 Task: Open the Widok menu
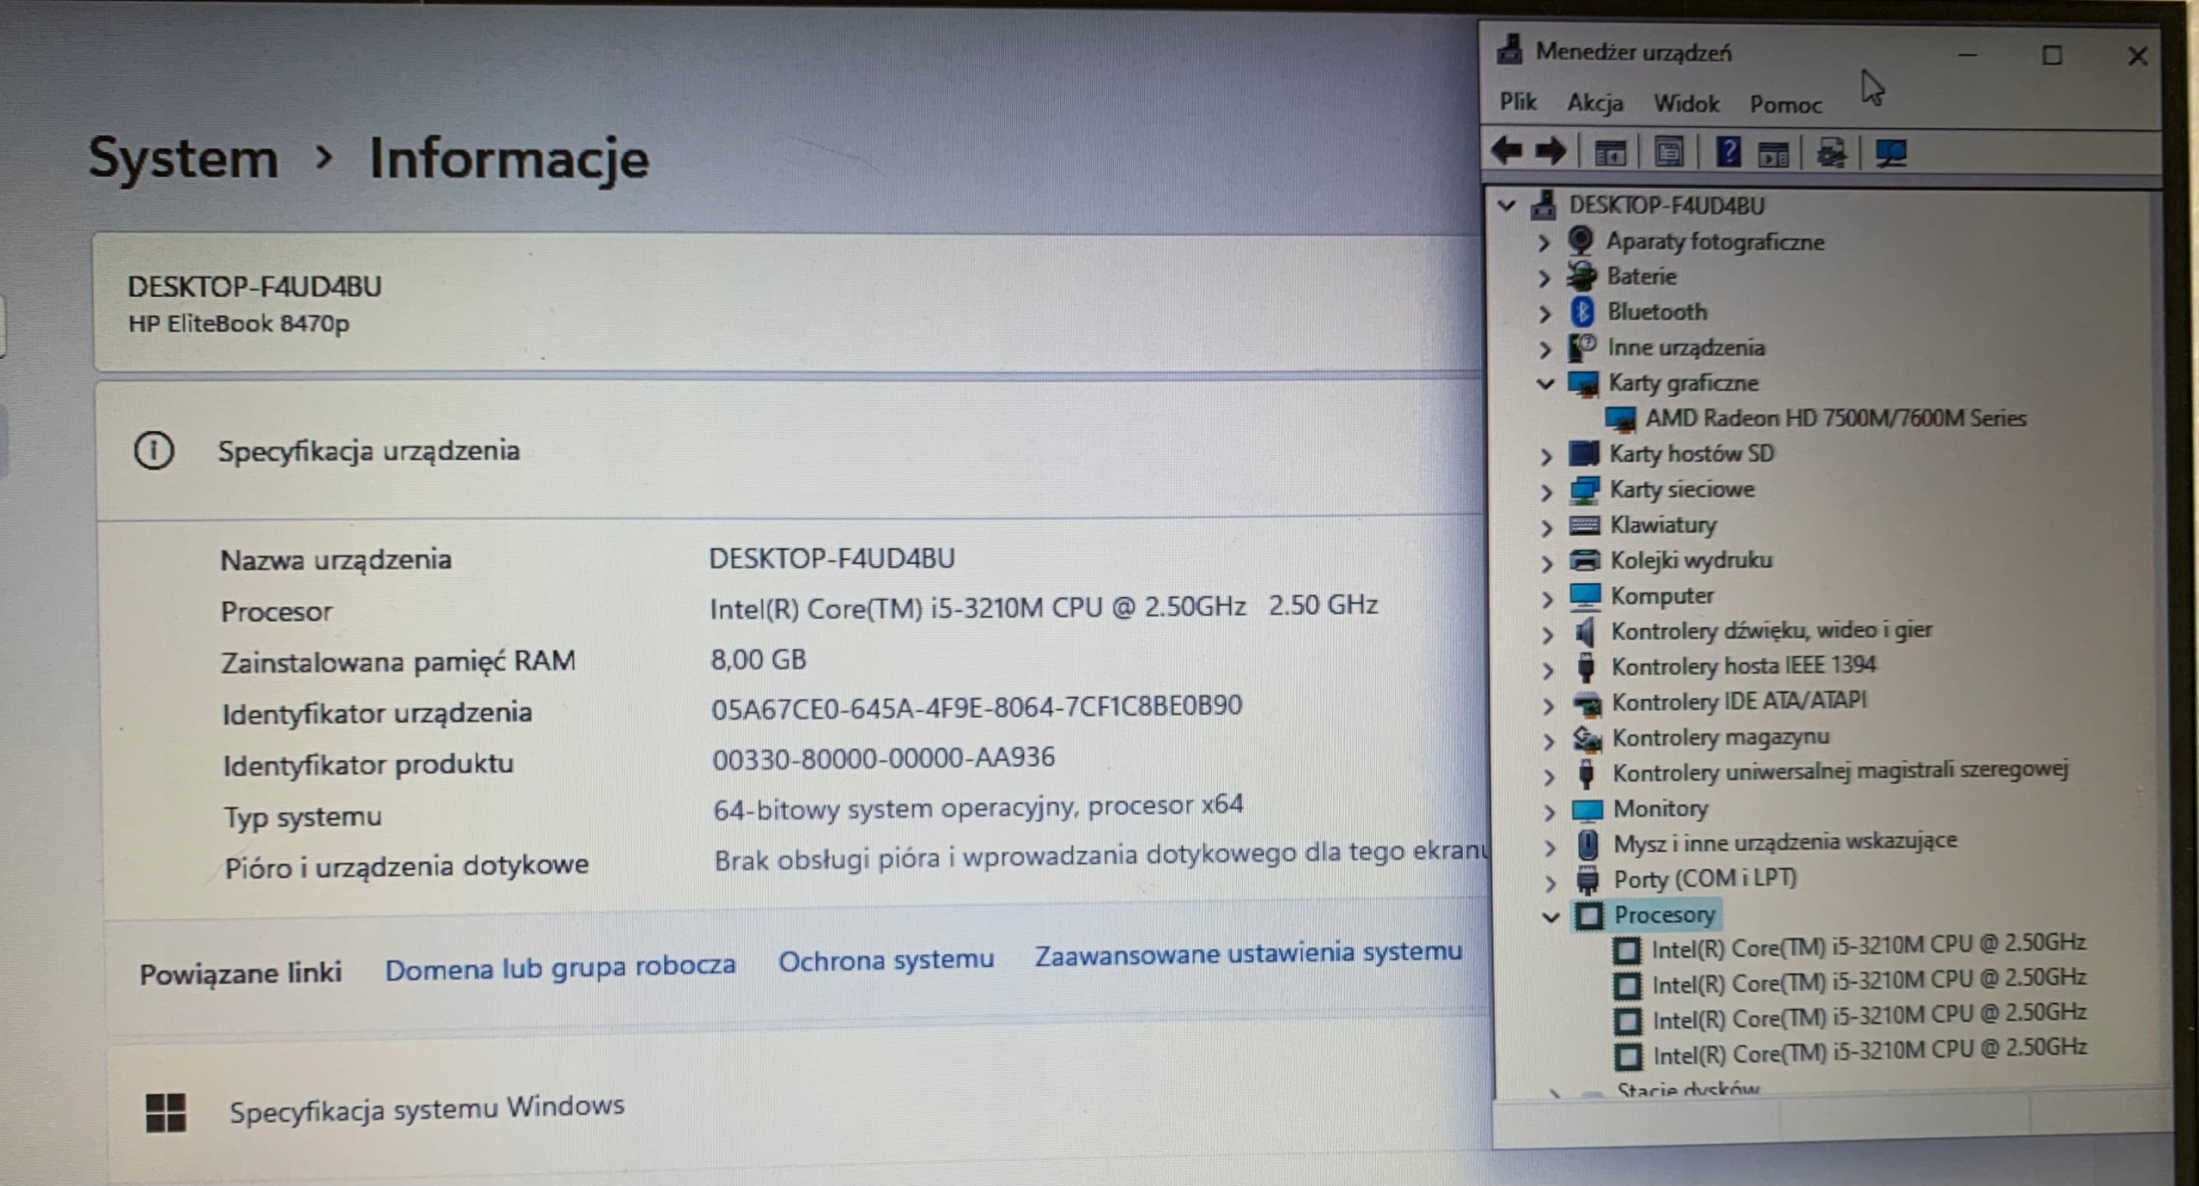(x=1686, y=104)
